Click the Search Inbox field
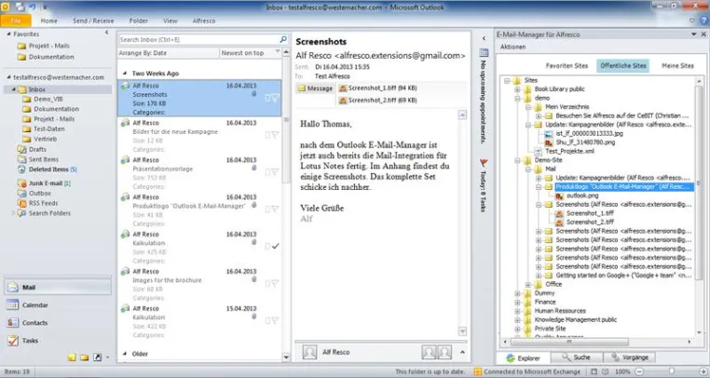 [198, 40]
